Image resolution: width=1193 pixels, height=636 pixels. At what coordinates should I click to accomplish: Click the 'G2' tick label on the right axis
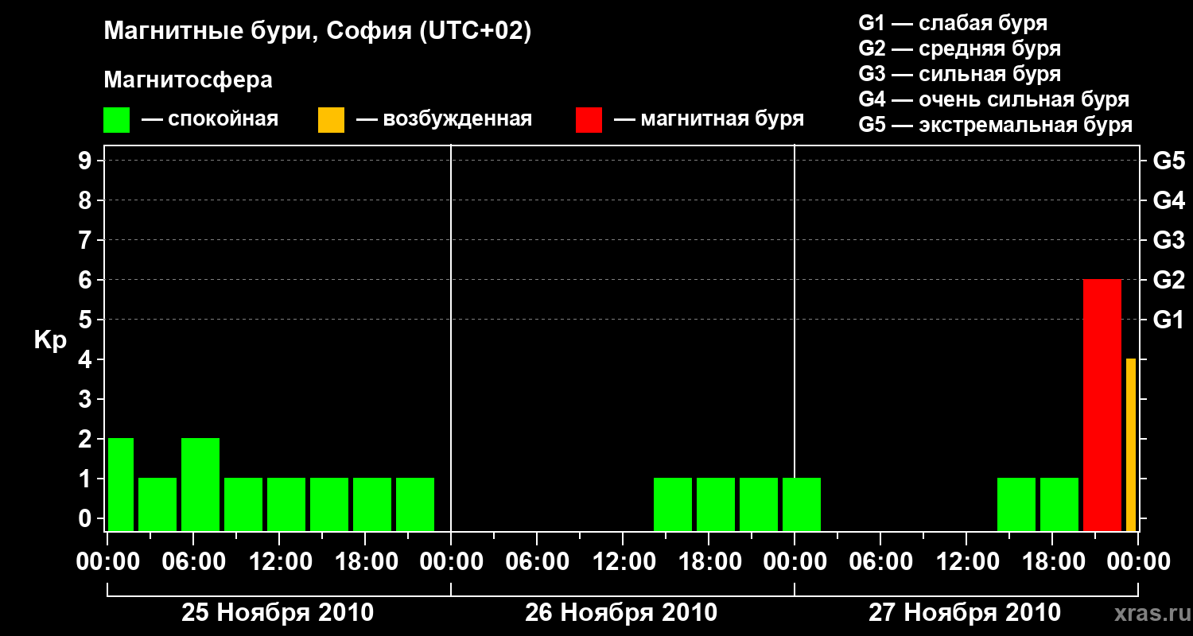pyautogui.click(x=1169, y=280)
